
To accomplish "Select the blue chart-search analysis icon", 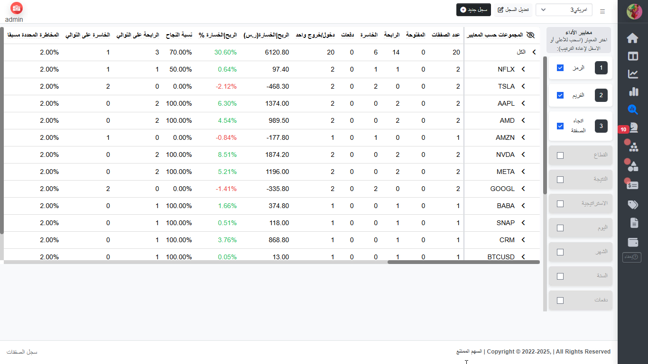I will [632, 109].
